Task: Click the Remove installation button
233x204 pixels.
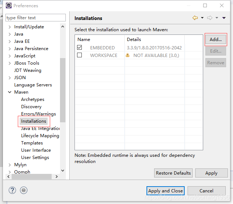Action: (x=216, y=62)
